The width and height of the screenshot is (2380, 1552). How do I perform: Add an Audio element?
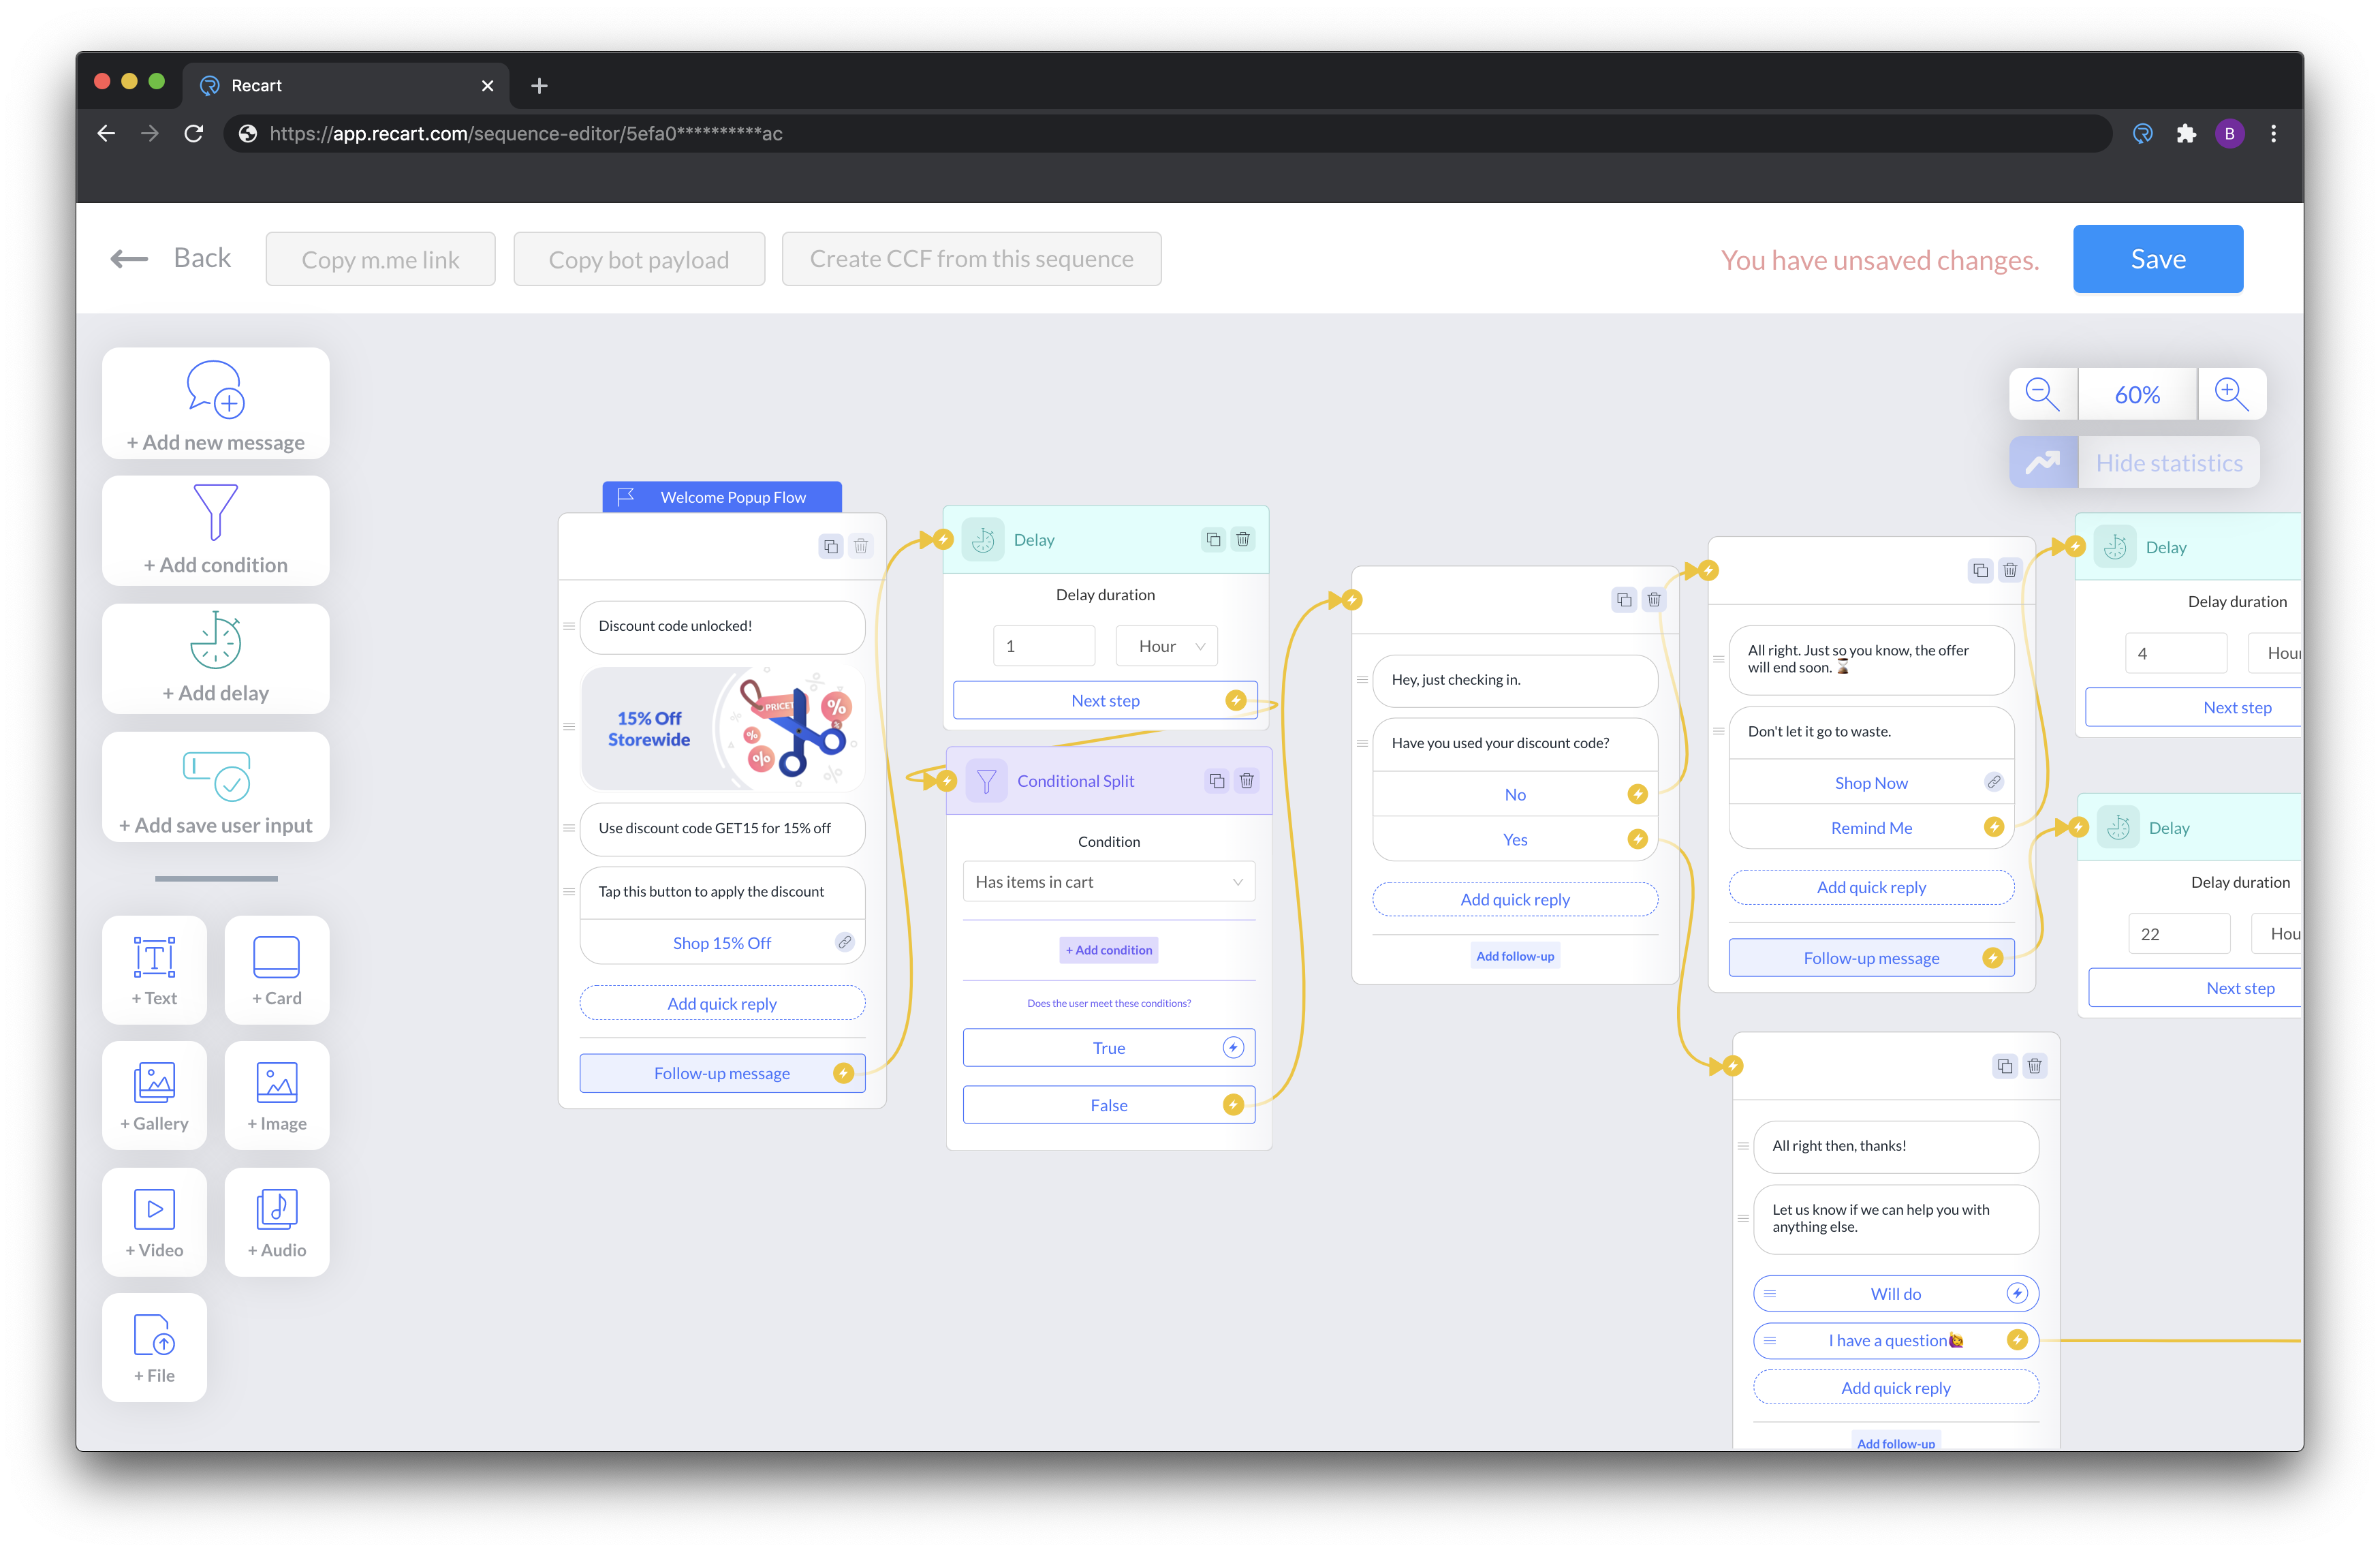pyautogui.click(x=277, y=1222)
